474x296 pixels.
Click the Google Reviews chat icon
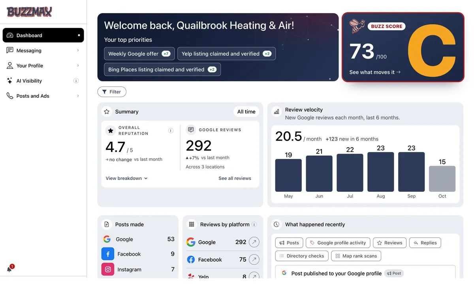tap(191, 129)
